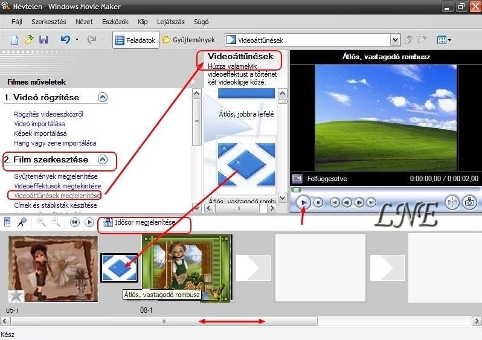482x340 pixels.
Task: Click Videoáttűnések megjelenítése link
Action: point(57,196)
